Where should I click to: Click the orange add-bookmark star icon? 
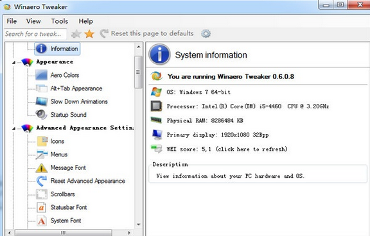point(89,34)
